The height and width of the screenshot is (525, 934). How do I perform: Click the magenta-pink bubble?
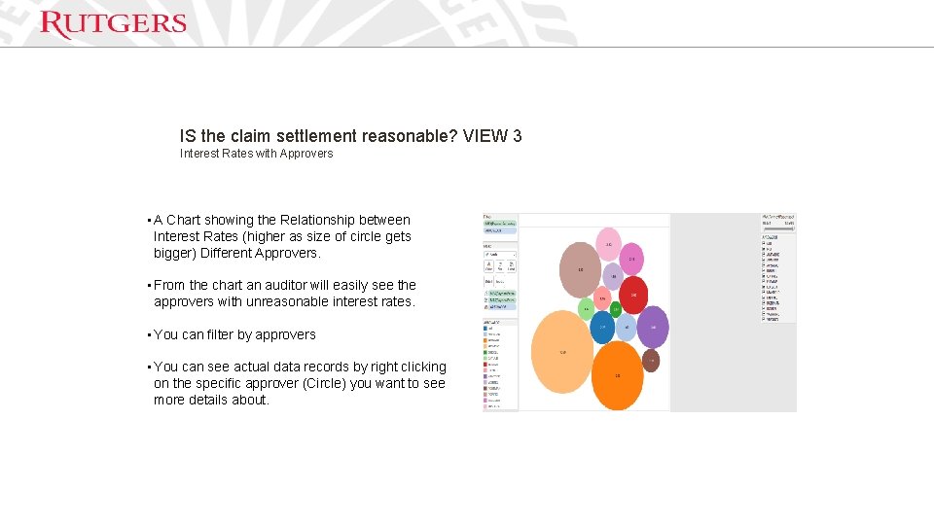click(x=631, y=259)
